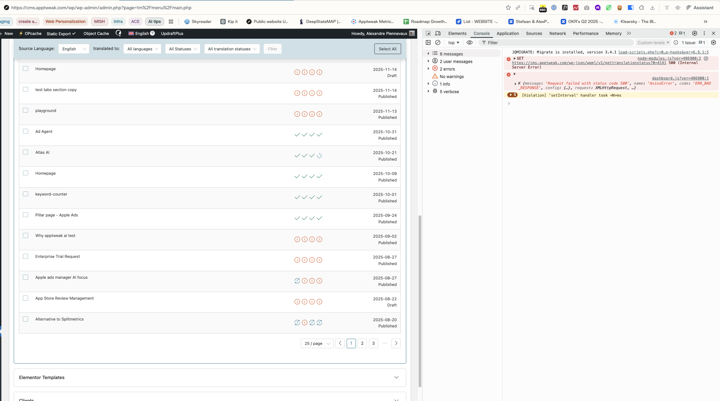Image resolution: width=720 pixels, height=401 pixels.
Task: Click the first translation status icon for Atlas AI
Action: coord(297,156)
